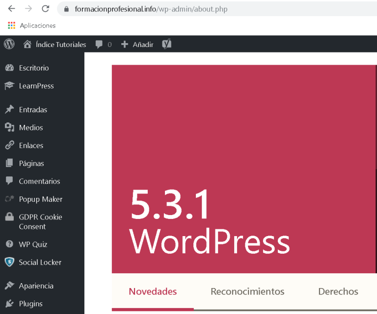Click the Índice Tutoriales site link

point(61,45)
